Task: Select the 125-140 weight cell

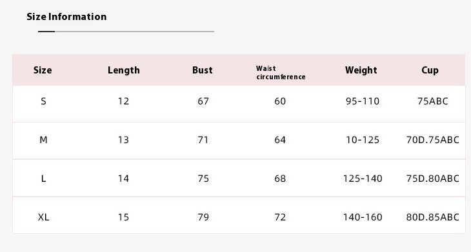Action: [363, 179]
